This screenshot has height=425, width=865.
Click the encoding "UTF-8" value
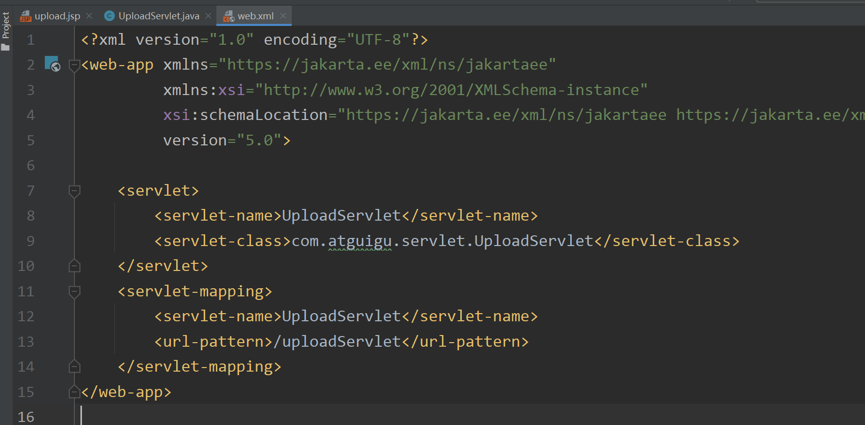(379, 40)
